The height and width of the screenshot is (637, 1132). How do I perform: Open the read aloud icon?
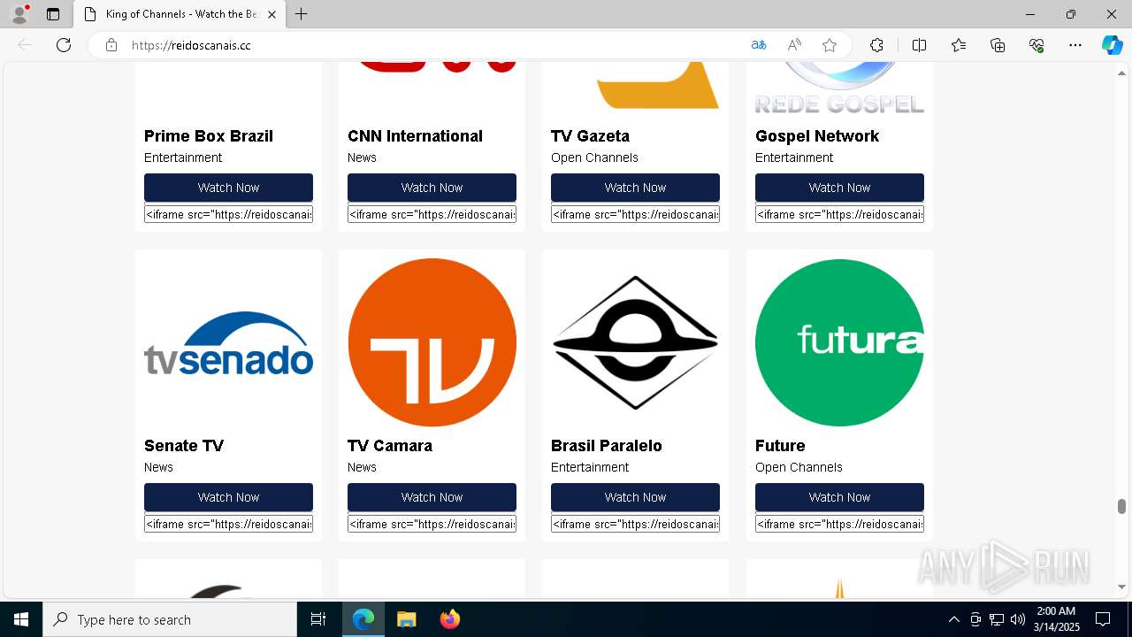tap(794, 45)
